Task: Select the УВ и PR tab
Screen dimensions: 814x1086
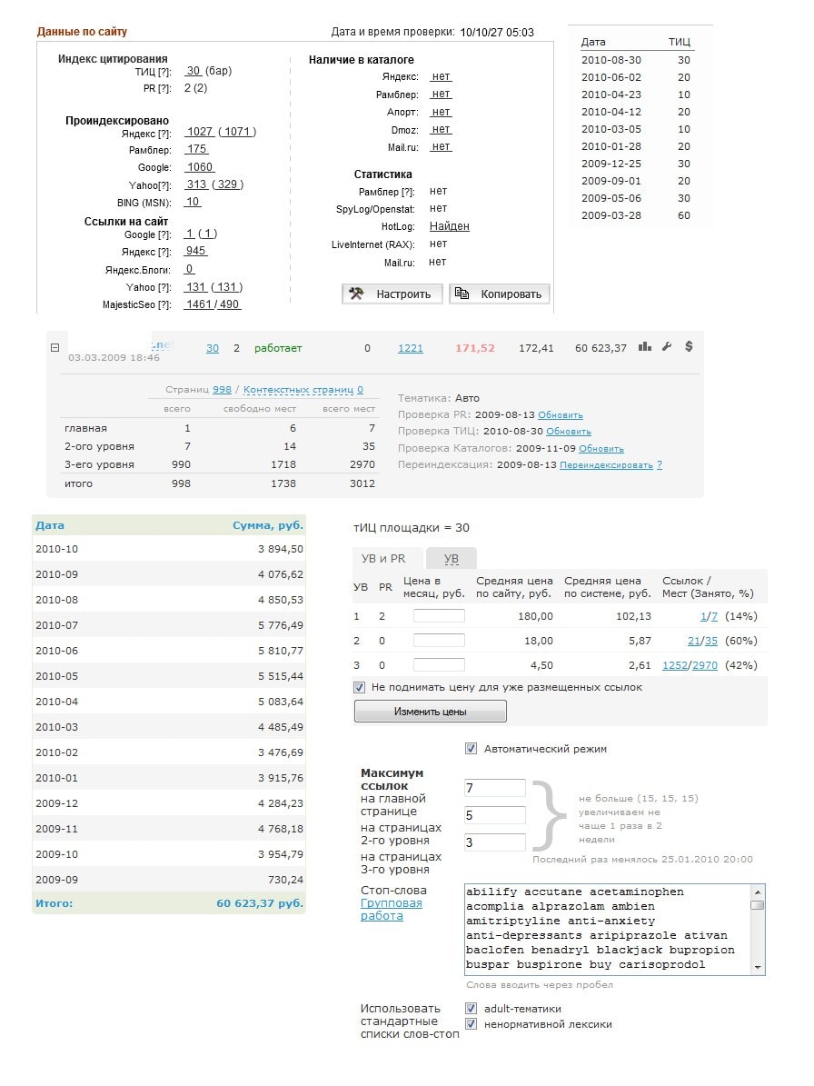Action: [x=383, y=558]
